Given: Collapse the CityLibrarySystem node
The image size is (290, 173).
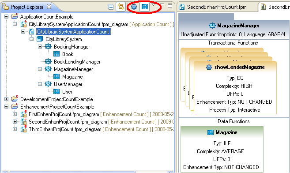Looking at the screenshot, I should pyautogui.click(x=32, y=39).
